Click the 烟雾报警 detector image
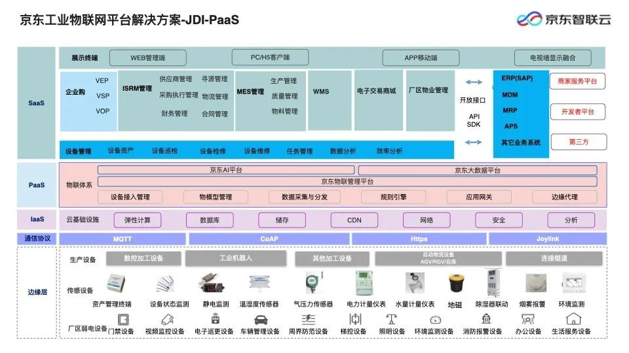Screen dimensions: 629x353 536,283
